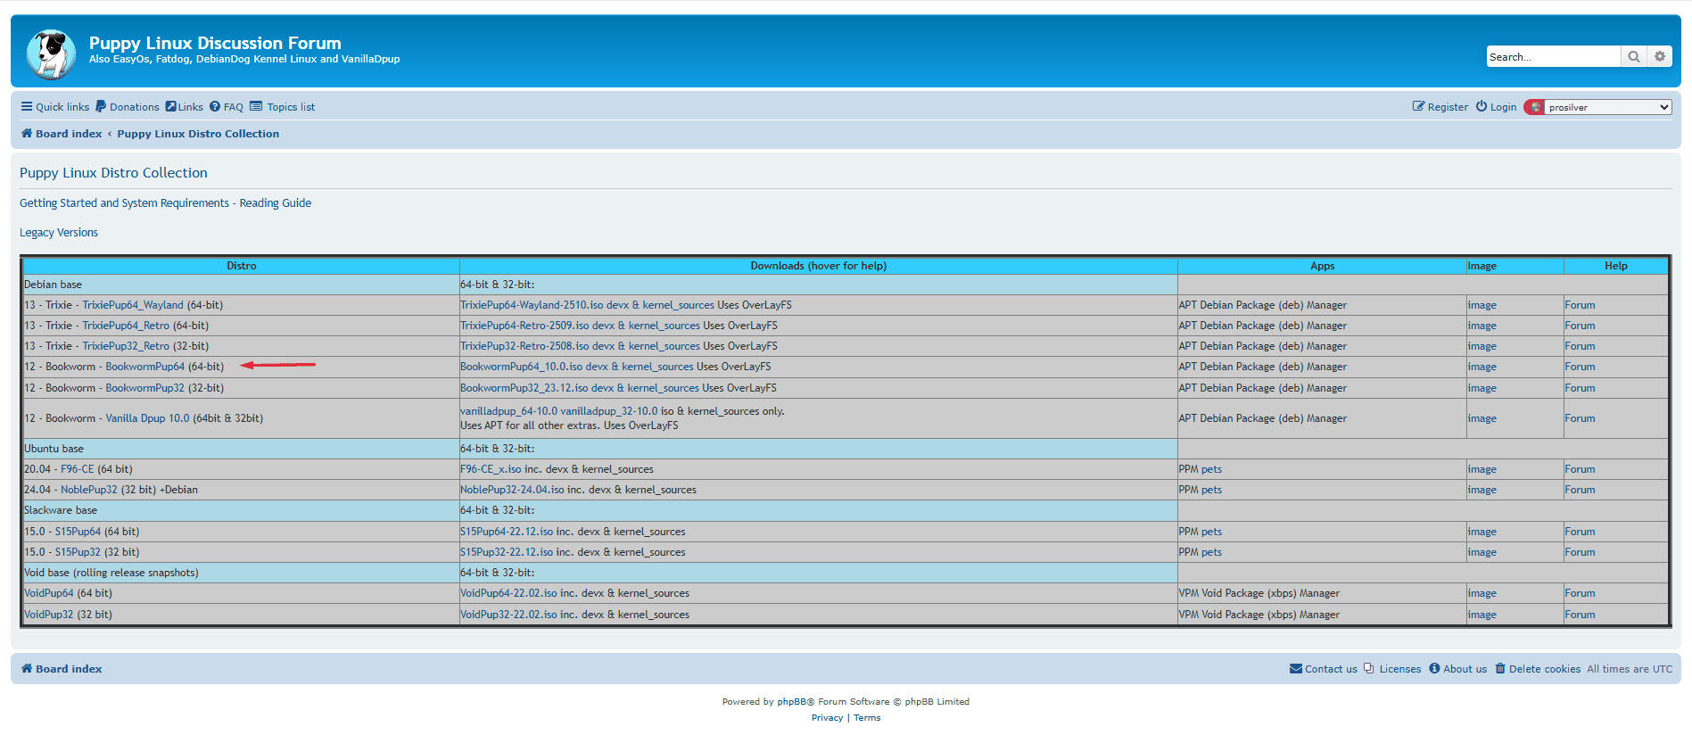
Task: Open pets link in F96-CE row
Action: pos(1211,469)
